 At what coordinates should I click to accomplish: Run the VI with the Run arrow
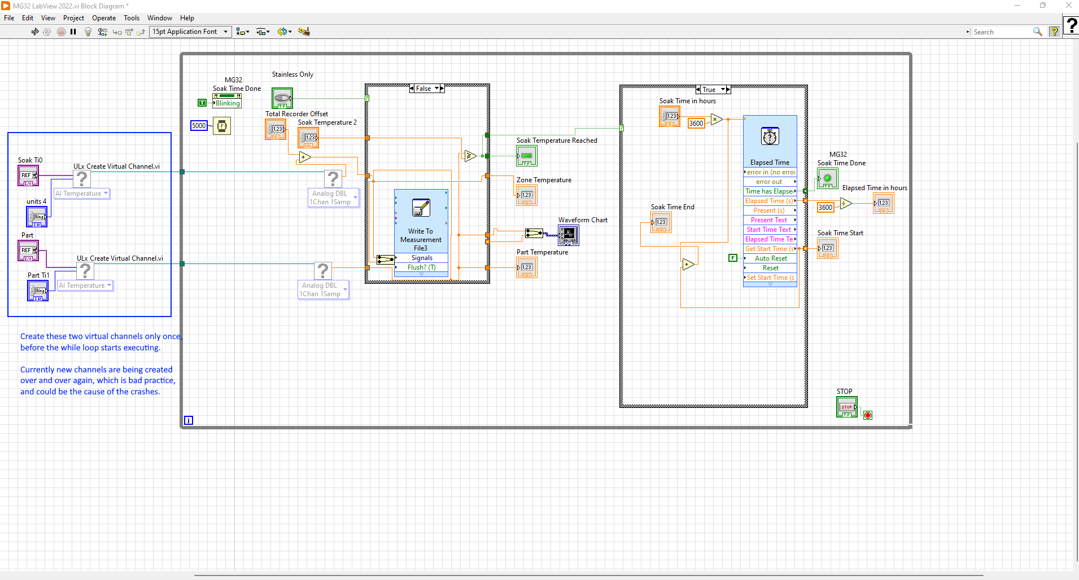tap(34, 32)
